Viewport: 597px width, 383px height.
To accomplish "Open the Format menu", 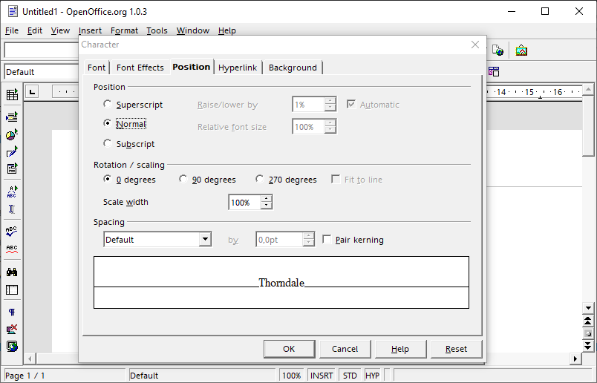I will (124, 30).
